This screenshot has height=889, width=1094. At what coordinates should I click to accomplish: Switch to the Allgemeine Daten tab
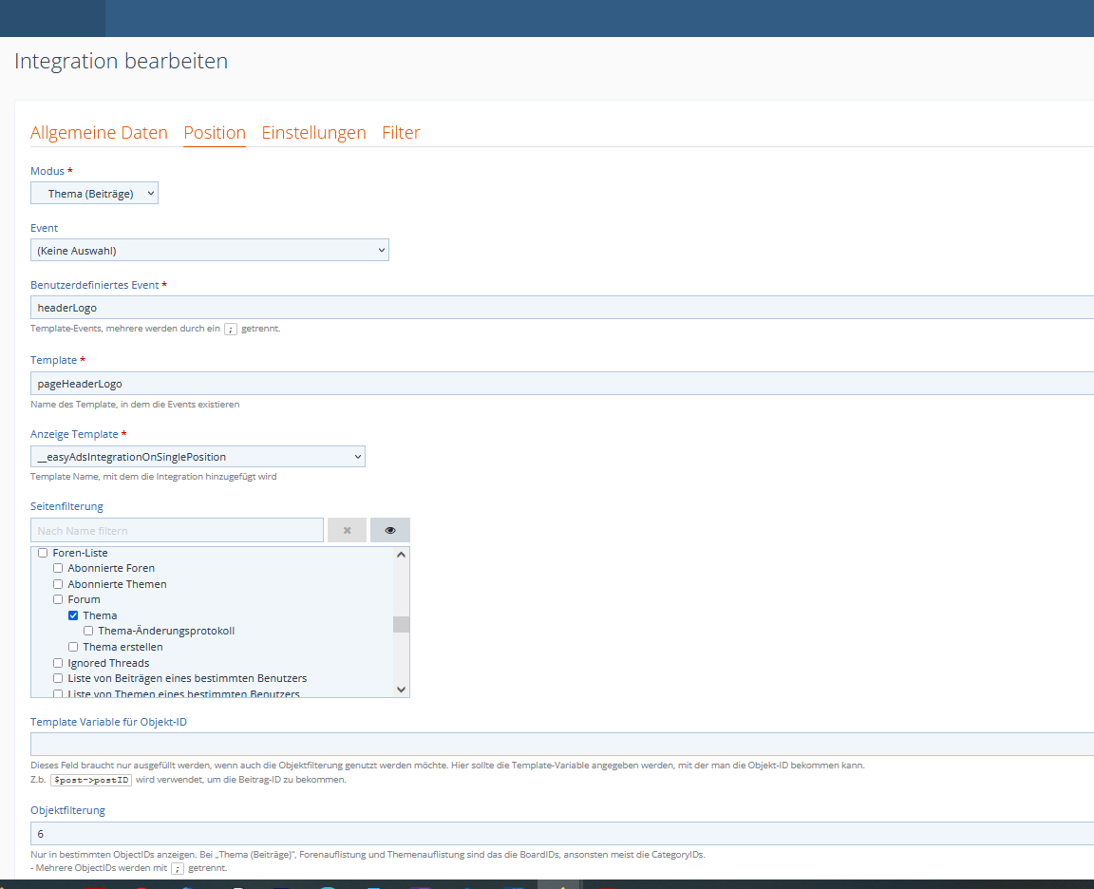tap(99, 133)
